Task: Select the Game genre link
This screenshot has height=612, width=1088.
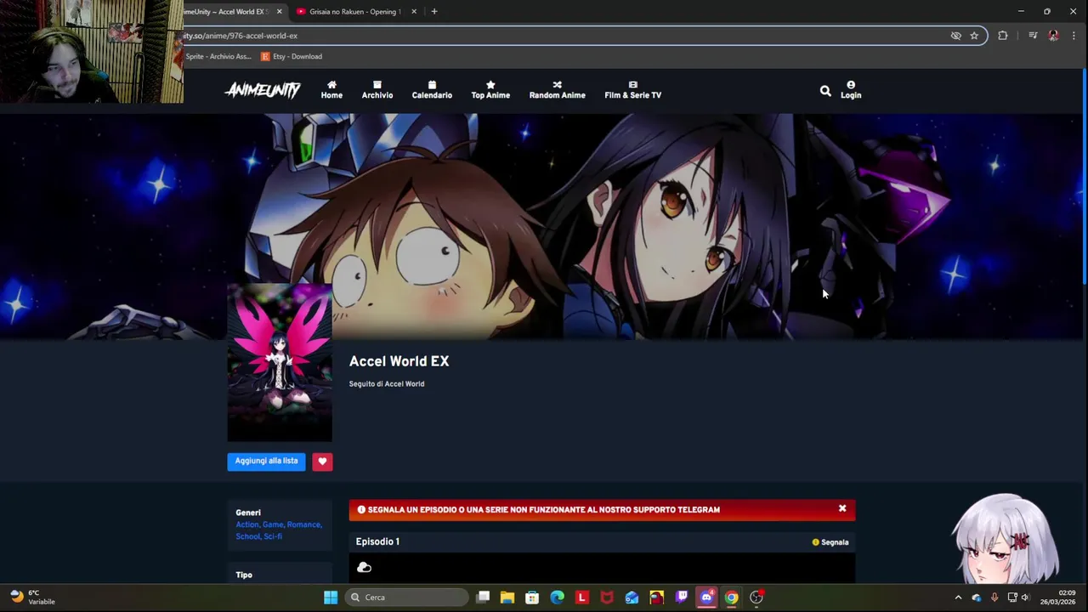Action: click(x=273, y=524)
